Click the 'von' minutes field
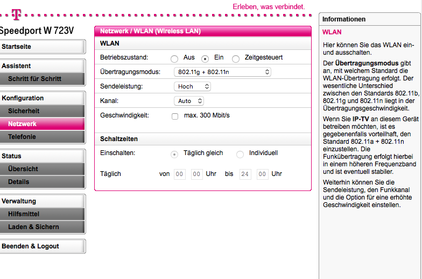The image size is (422, 279). coord(197,174)
